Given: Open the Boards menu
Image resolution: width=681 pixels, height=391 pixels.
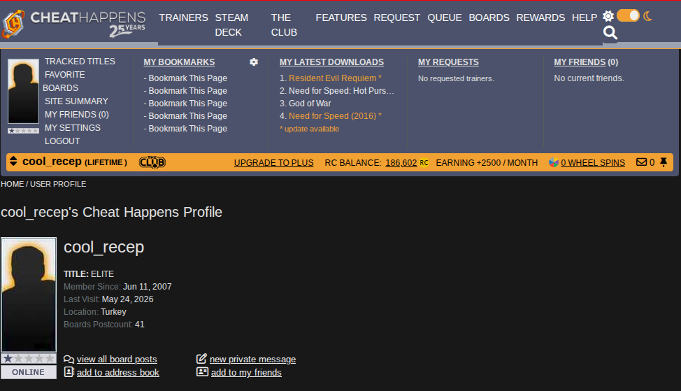Looking at the screenshot, I should (x=489, y=17).
